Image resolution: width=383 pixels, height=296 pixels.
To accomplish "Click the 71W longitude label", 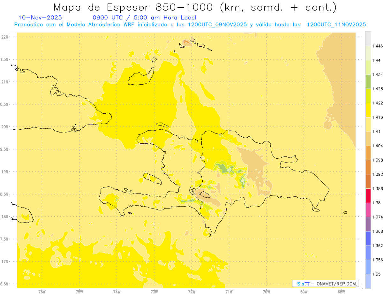I will [x=229, y=292].
